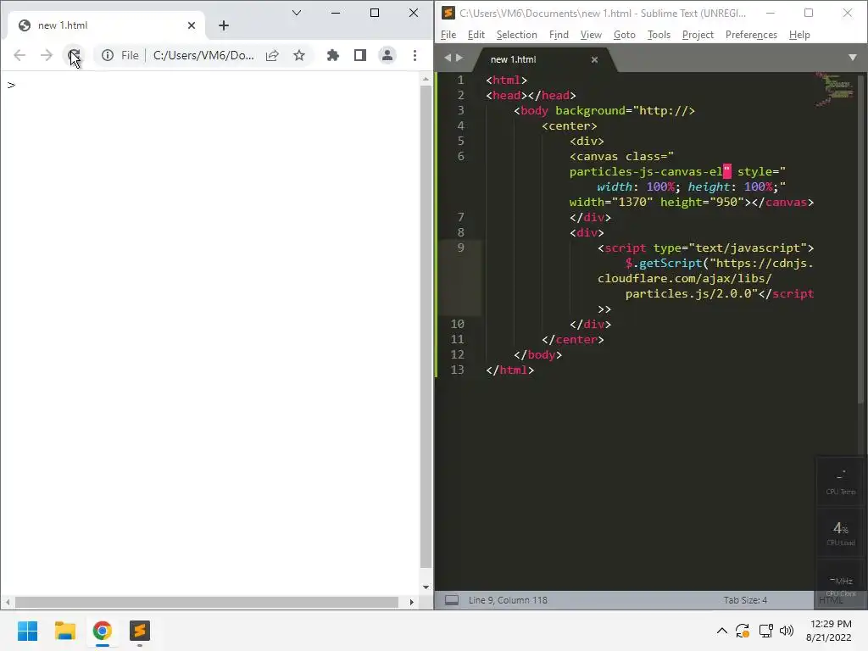The height and width of the screenshot is (651, 868).
Task: Click Chrome vertical scrollbar down arrow
Action: click(x=426, y=587)
